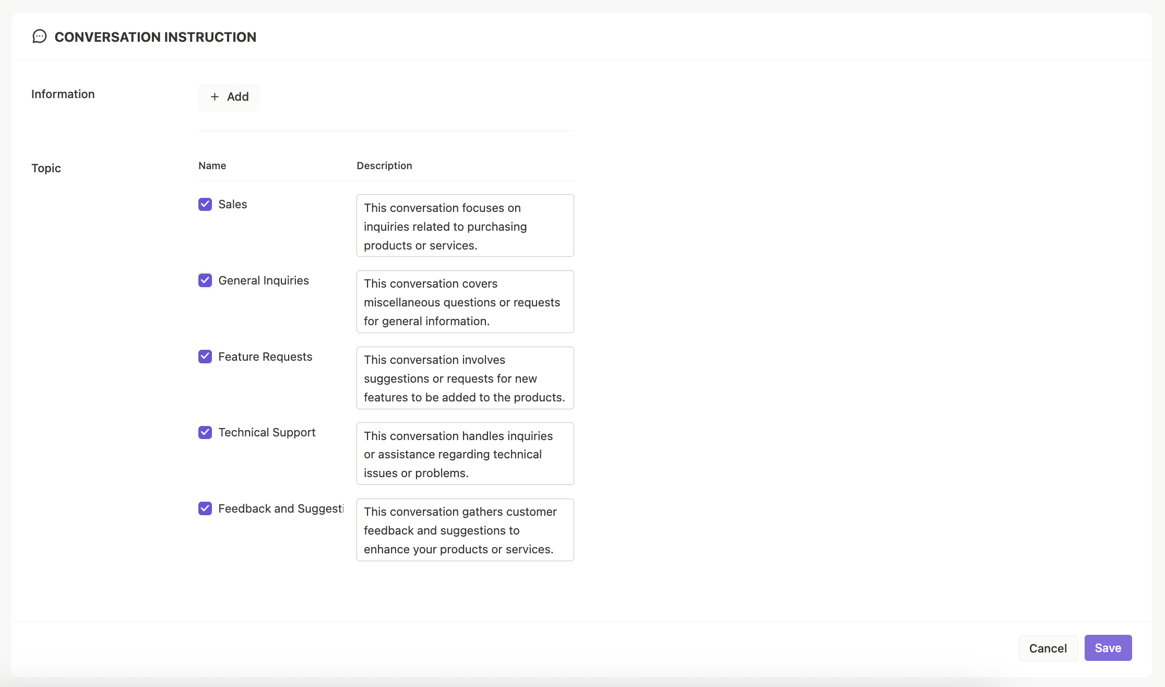Click the Save button
1165x687 pixels.
coord(1108,648)
